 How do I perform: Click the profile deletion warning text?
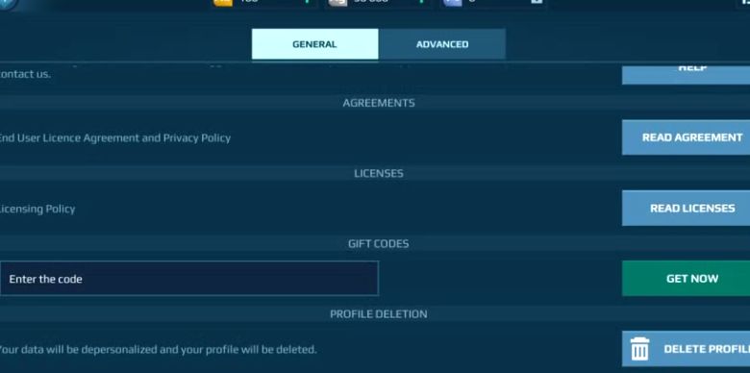(x=158, y=350)
